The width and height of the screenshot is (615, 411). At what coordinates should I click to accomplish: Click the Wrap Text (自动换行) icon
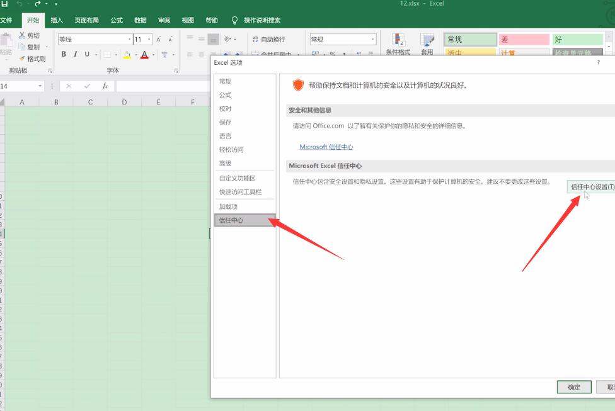click(255, 39)
